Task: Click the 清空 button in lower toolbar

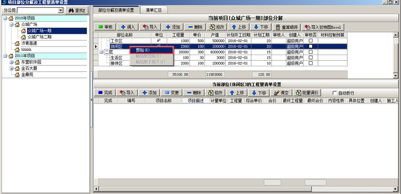Action: [x=282, y=92]
